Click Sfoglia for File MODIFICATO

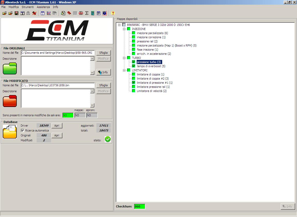point(103,85)
